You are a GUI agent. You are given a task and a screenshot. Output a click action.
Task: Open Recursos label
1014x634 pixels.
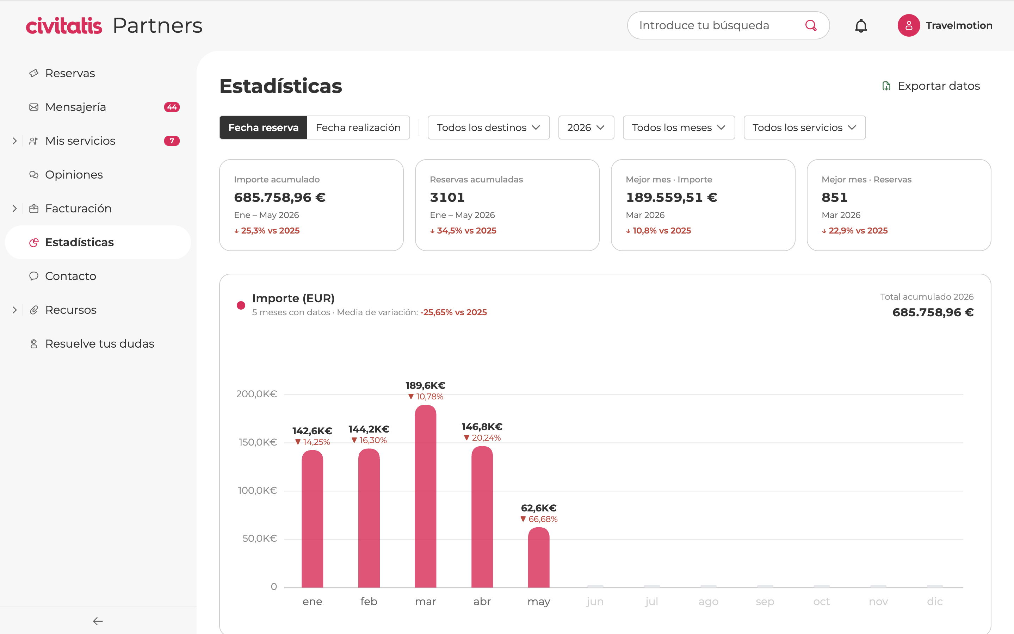pyautogui.click(x=71, y=310)
